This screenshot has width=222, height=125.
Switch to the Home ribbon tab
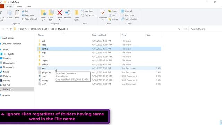point(9,6)
